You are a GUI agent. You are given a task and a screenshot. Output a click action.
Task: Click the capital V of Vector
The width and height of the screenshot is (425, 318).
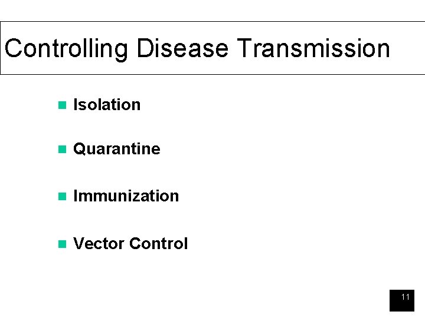[79, 244]
